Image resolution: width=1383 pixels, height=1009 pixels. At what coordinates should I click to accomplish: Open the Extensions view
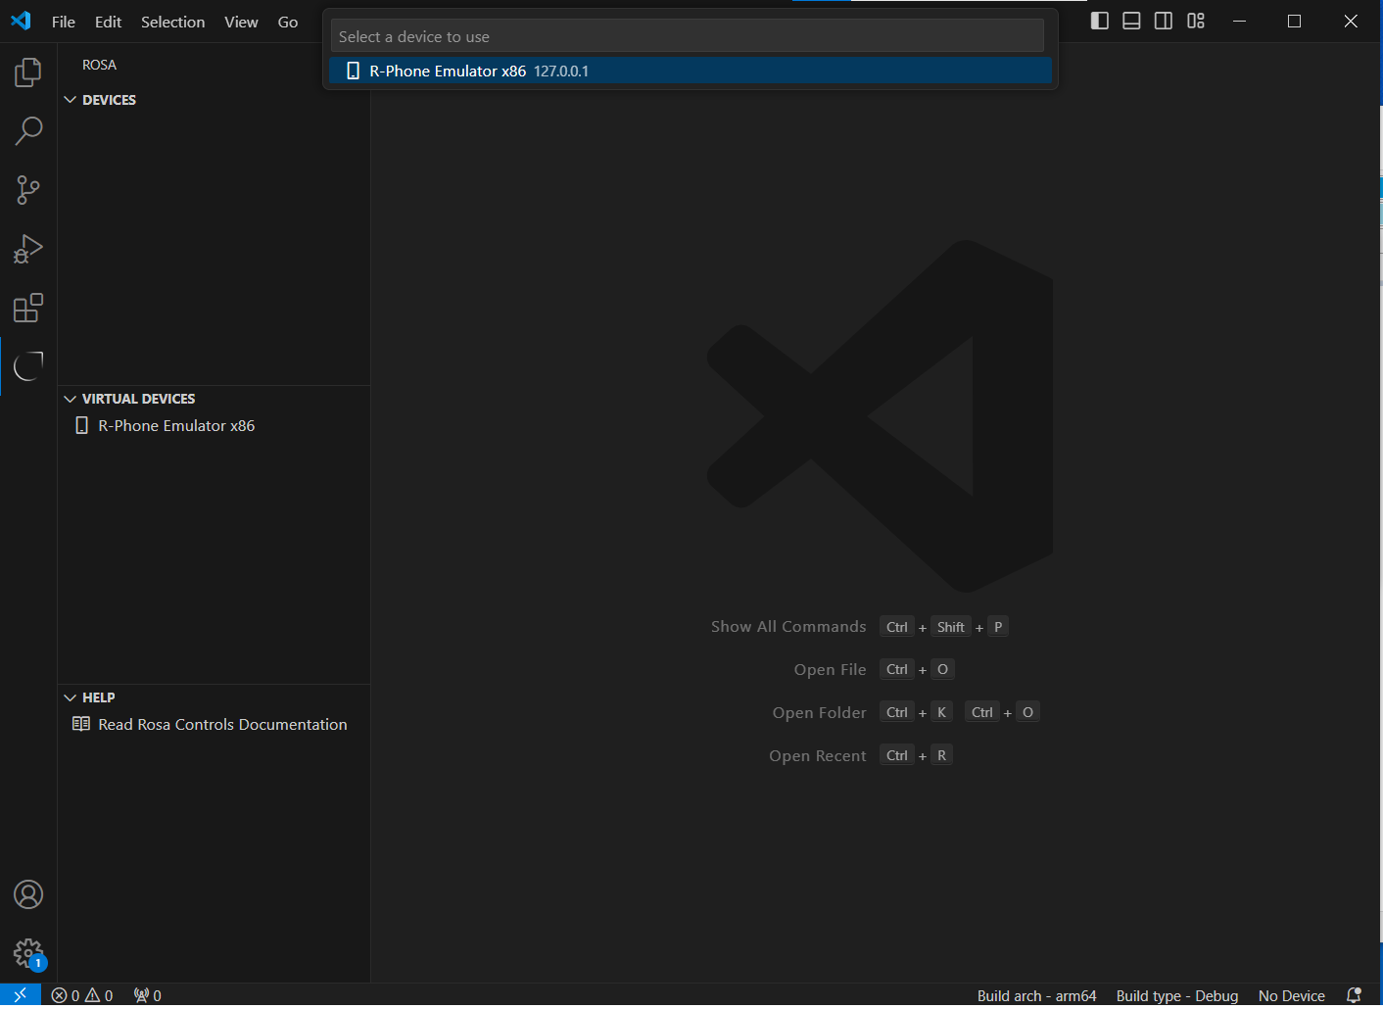click(28, 308)
